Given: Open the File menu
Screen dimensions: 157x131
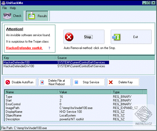Looking at the screenshot, I should (5, 8).
